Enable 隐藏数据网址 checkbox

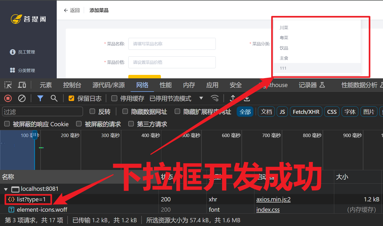coord(125,111)
